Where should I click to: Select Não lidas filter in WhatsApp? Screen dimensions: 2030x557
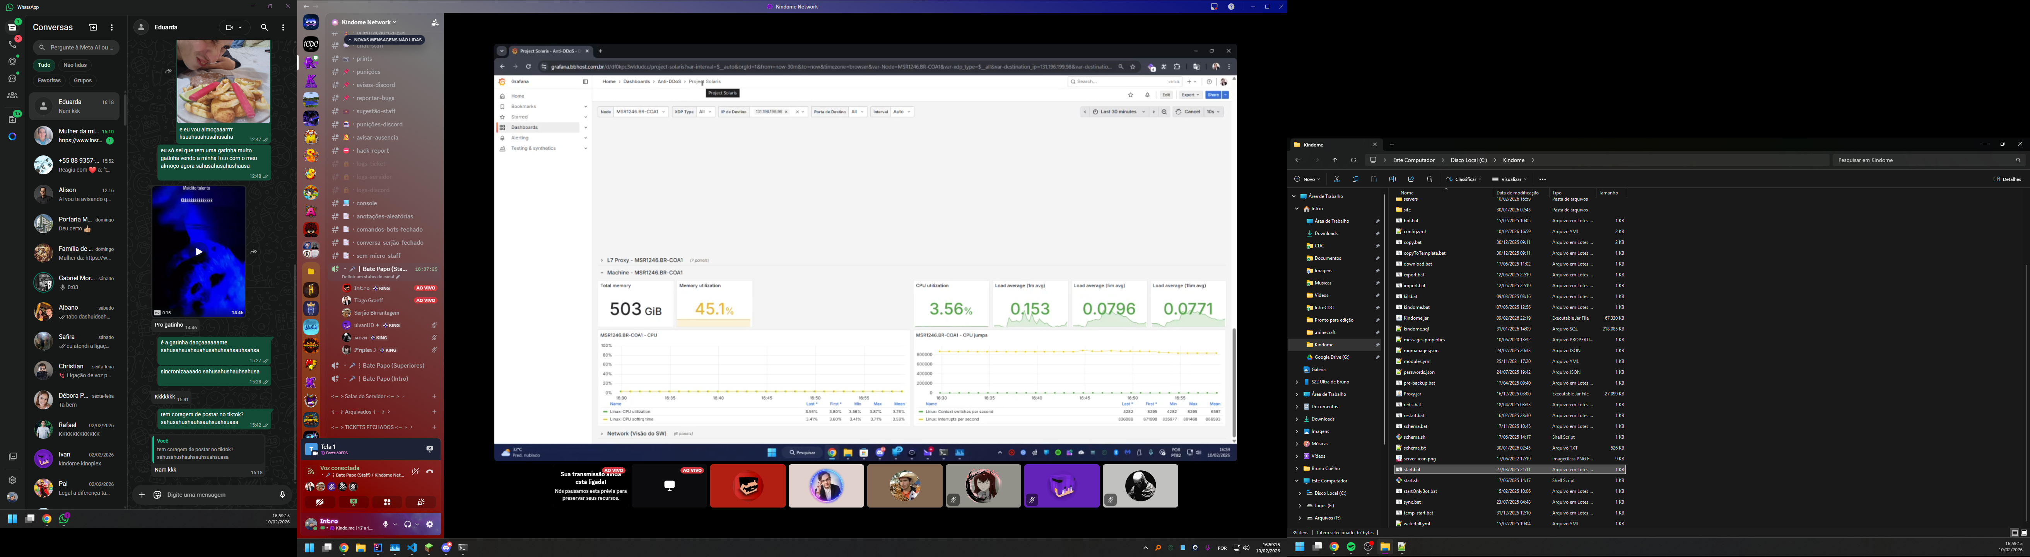pyautogui.click(x=75, y=65)
